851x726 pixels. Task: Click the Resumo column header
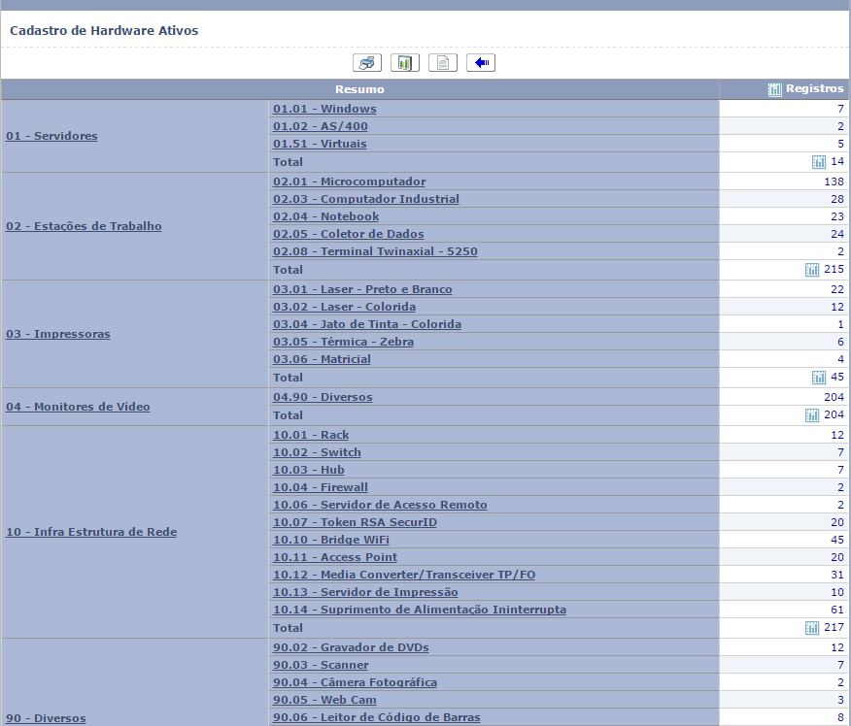359,89
